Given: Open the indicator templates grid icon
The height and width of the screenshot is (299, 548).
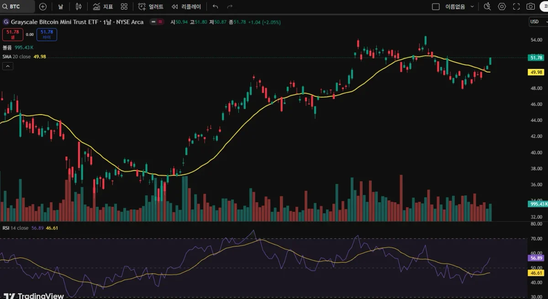Looking at the screenshot, I should tap(124, 7).
